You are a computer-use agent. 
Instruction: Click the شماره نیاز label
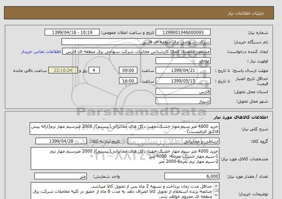tap(258, 32)
